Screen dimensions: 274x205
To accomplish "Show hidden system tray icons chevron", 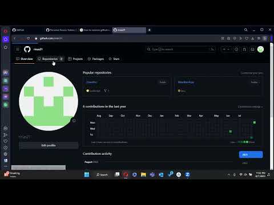I will [x=229, y=175].
